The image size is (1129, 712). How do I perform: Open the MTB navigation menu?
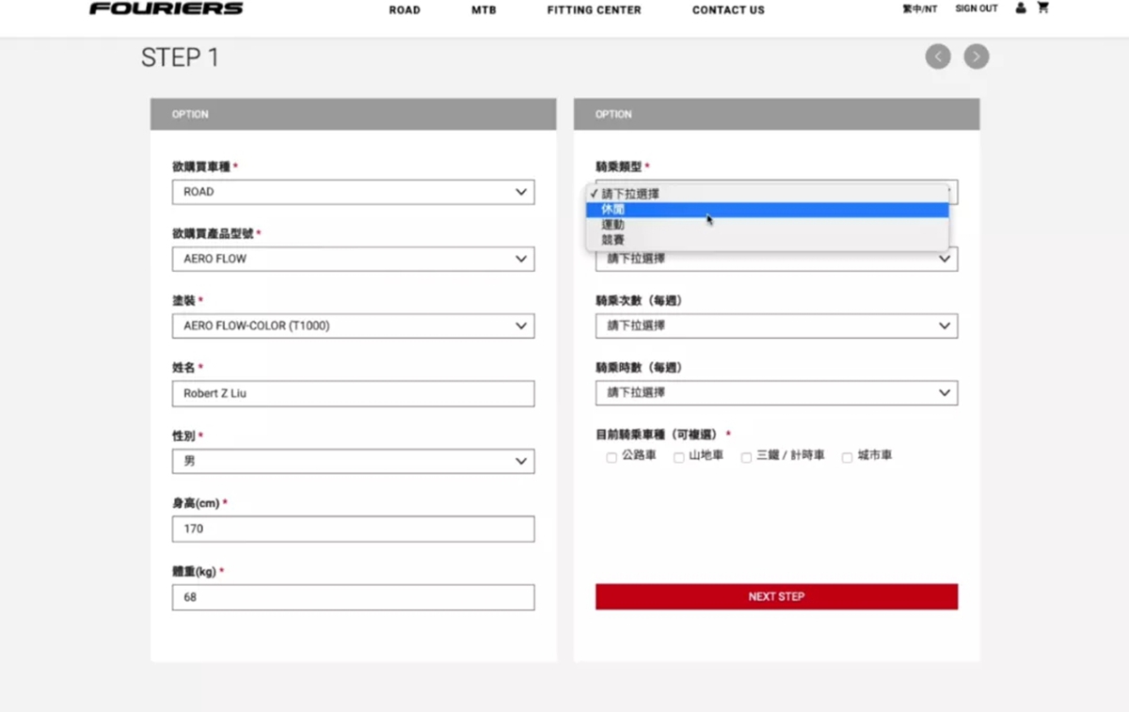click(484, 10)
